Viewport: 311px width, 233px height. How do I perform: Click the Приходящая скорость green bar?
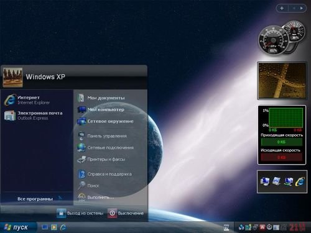click(282, 142)
